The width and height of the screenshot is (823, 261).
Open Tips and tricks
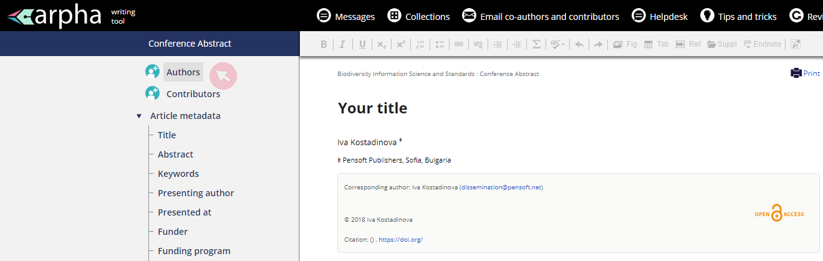pyautogui.click(x=738, y=16)
